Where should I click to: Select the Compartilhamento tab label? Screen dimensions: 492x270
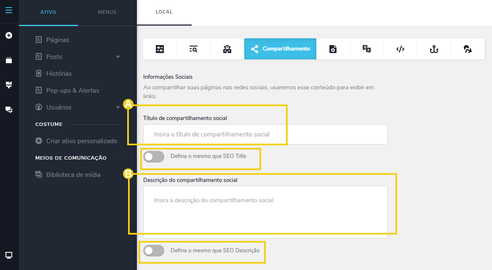286,48
